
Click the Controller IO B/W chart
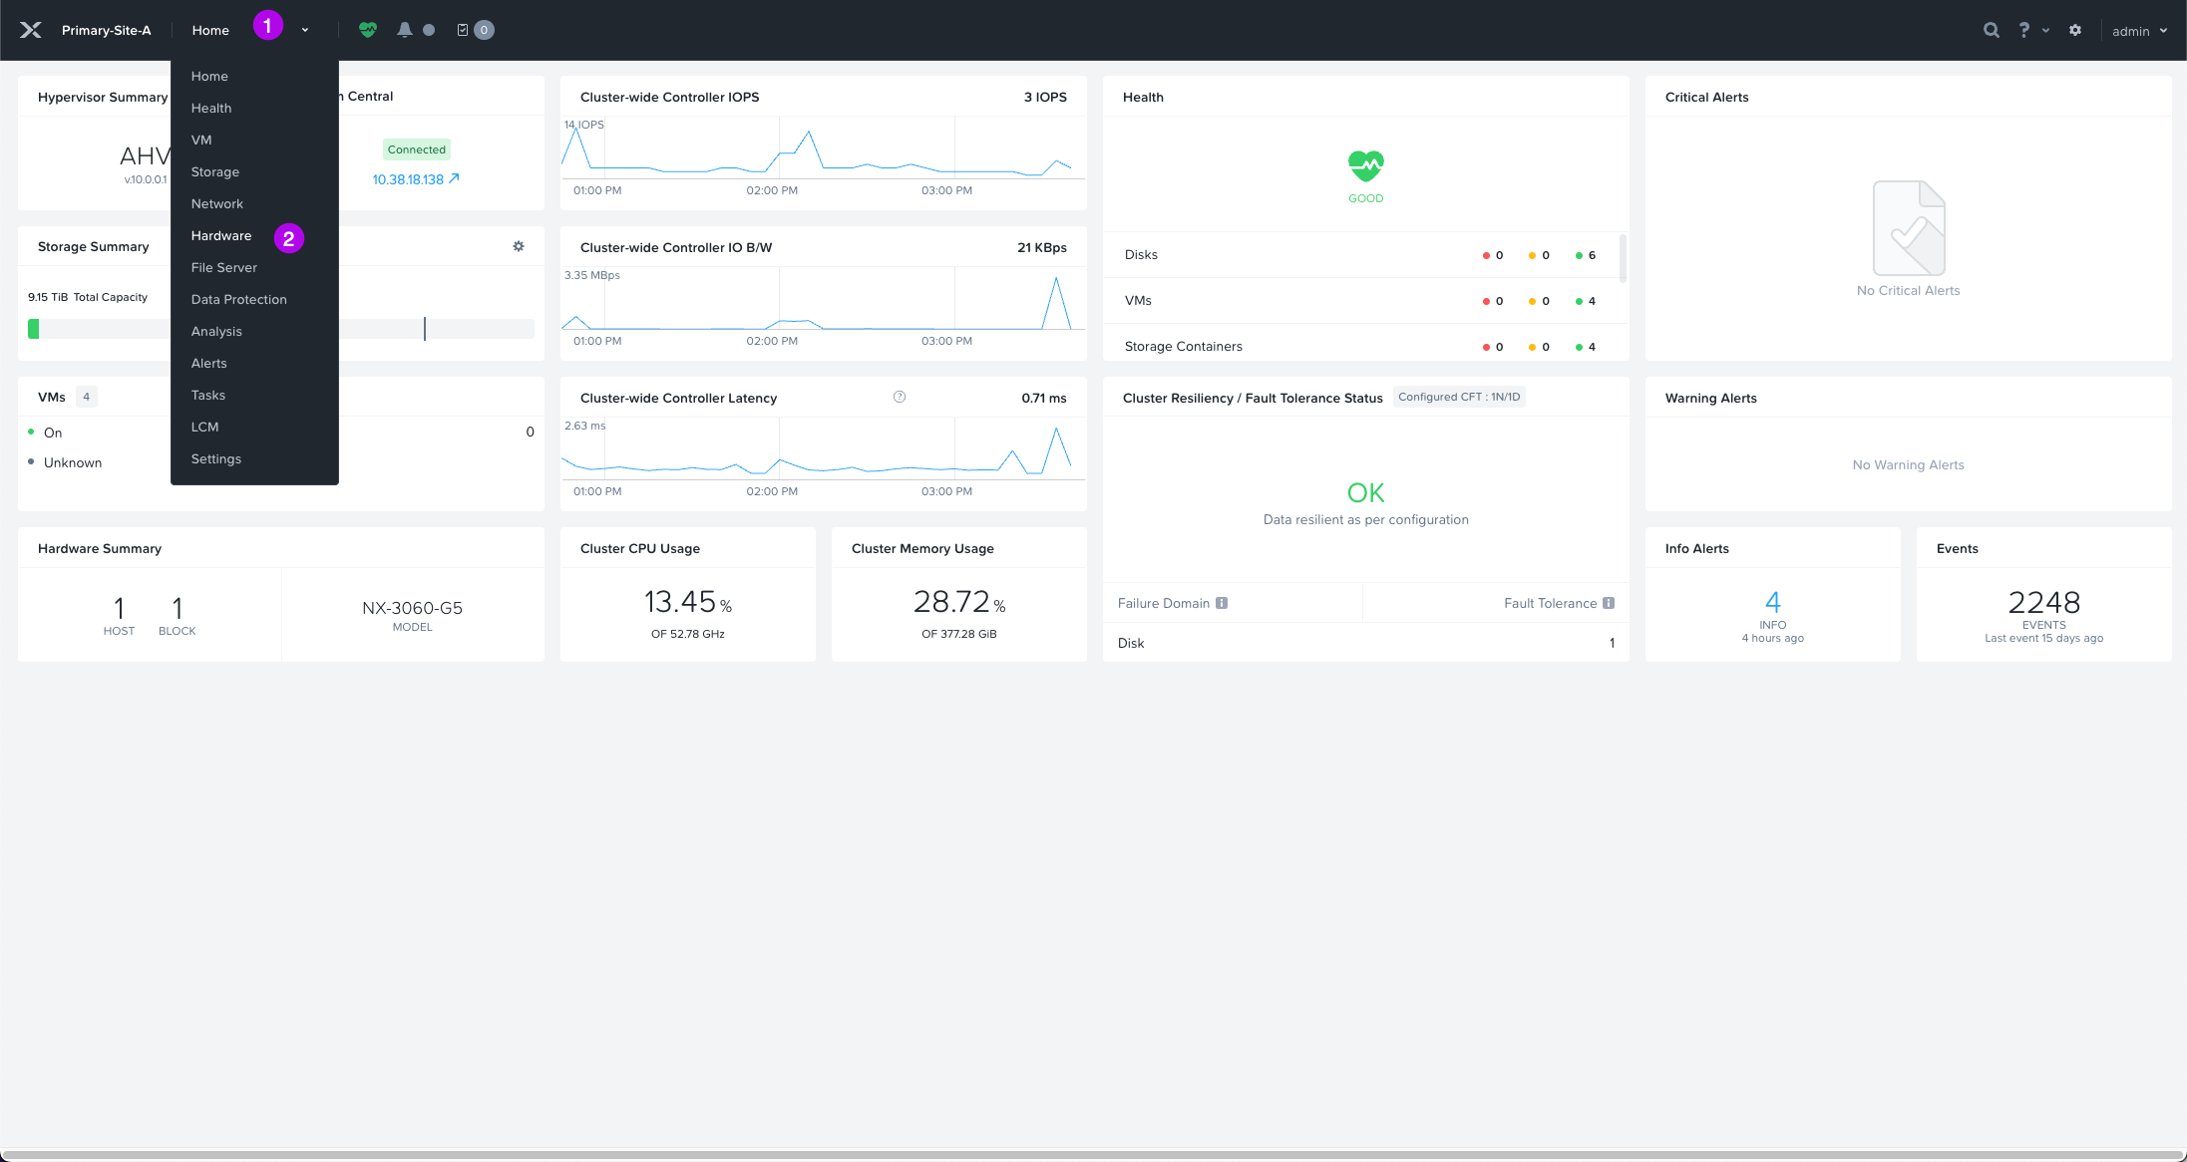824,299
